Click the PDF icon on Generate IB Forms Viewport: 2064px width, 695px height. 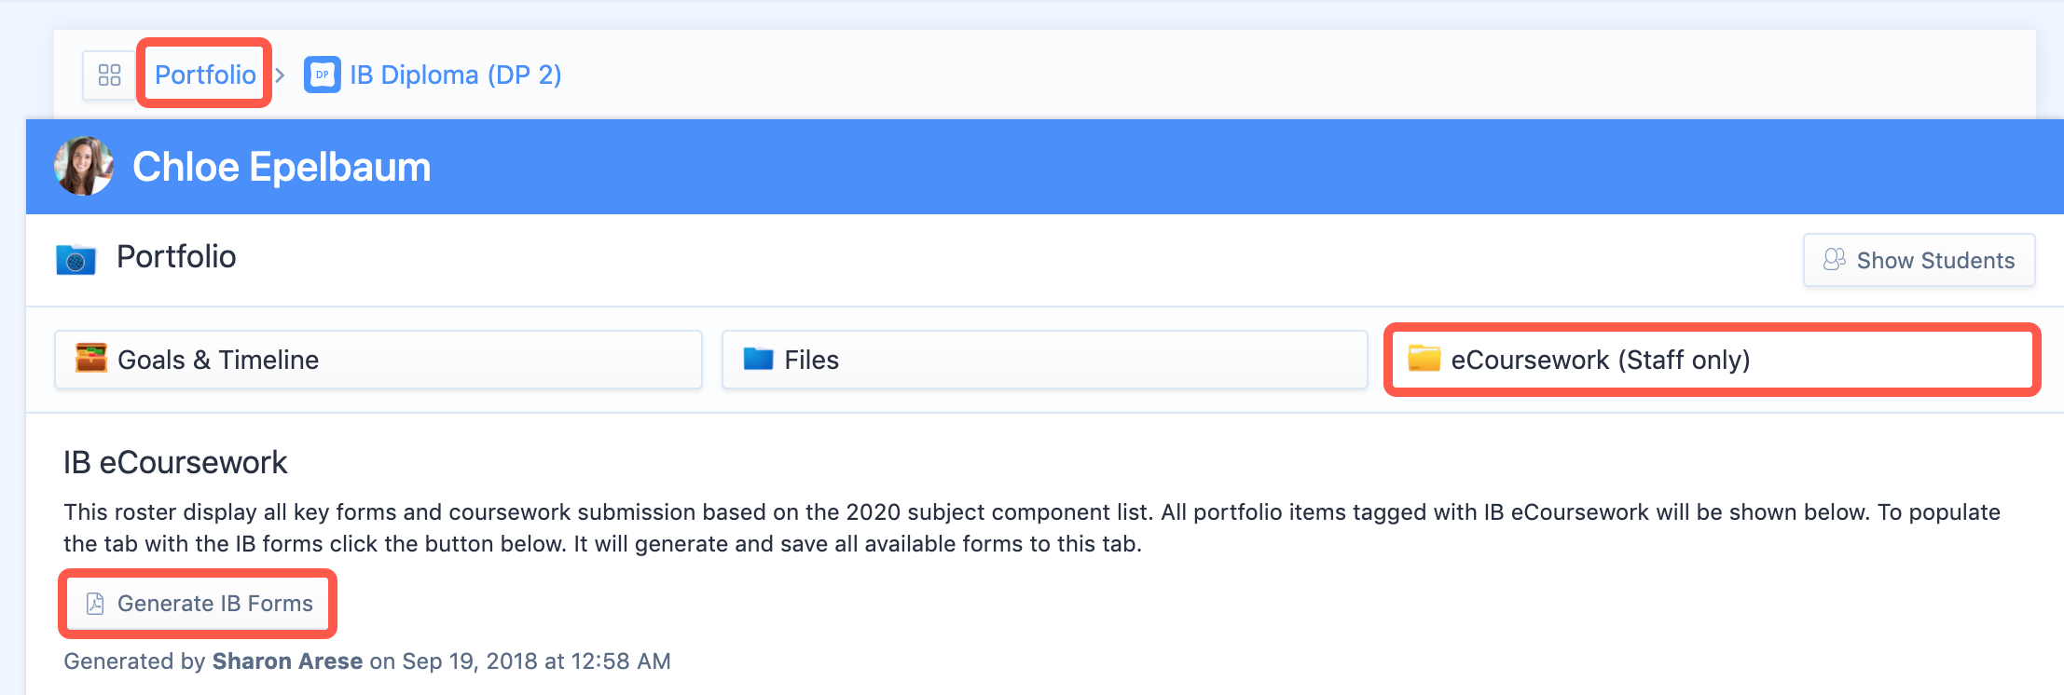(x=95, y=604)
